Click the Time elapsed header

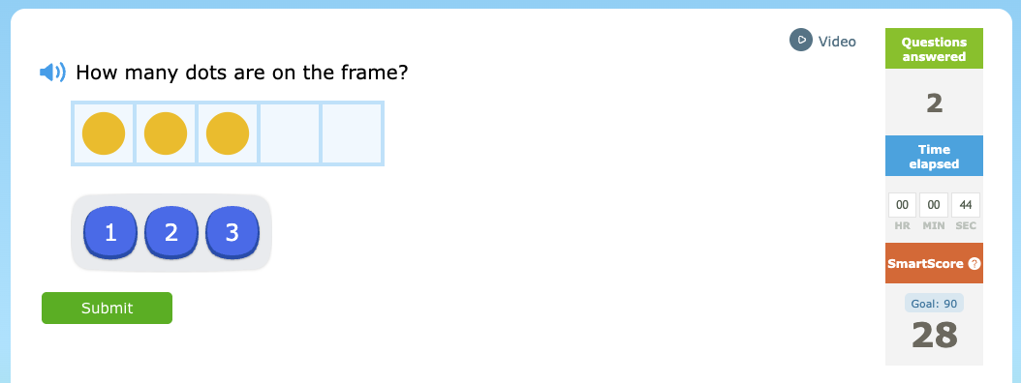pos(934,156)
